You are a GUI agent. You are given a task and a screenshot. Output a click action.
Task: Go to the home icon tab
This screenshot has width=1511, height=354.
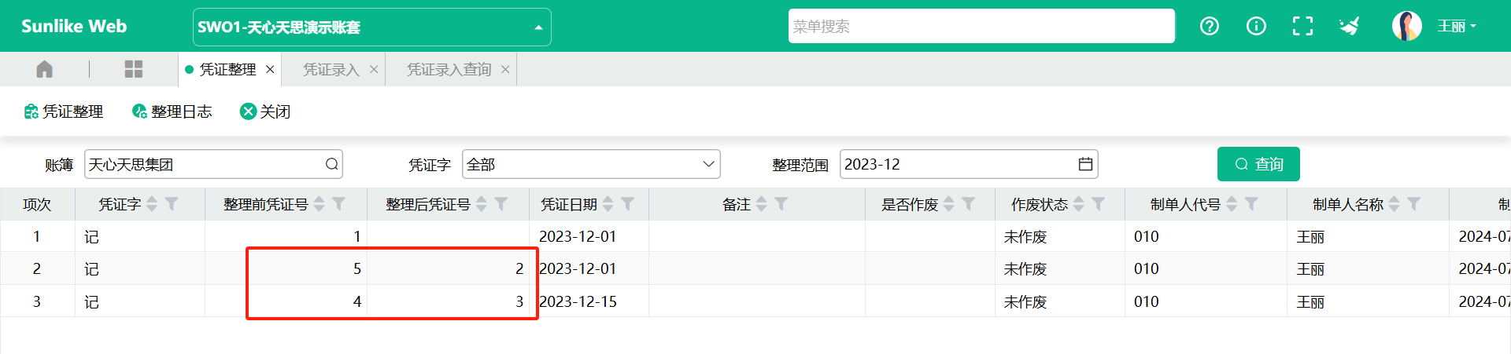pyautogui.click(x=44, y=69)
